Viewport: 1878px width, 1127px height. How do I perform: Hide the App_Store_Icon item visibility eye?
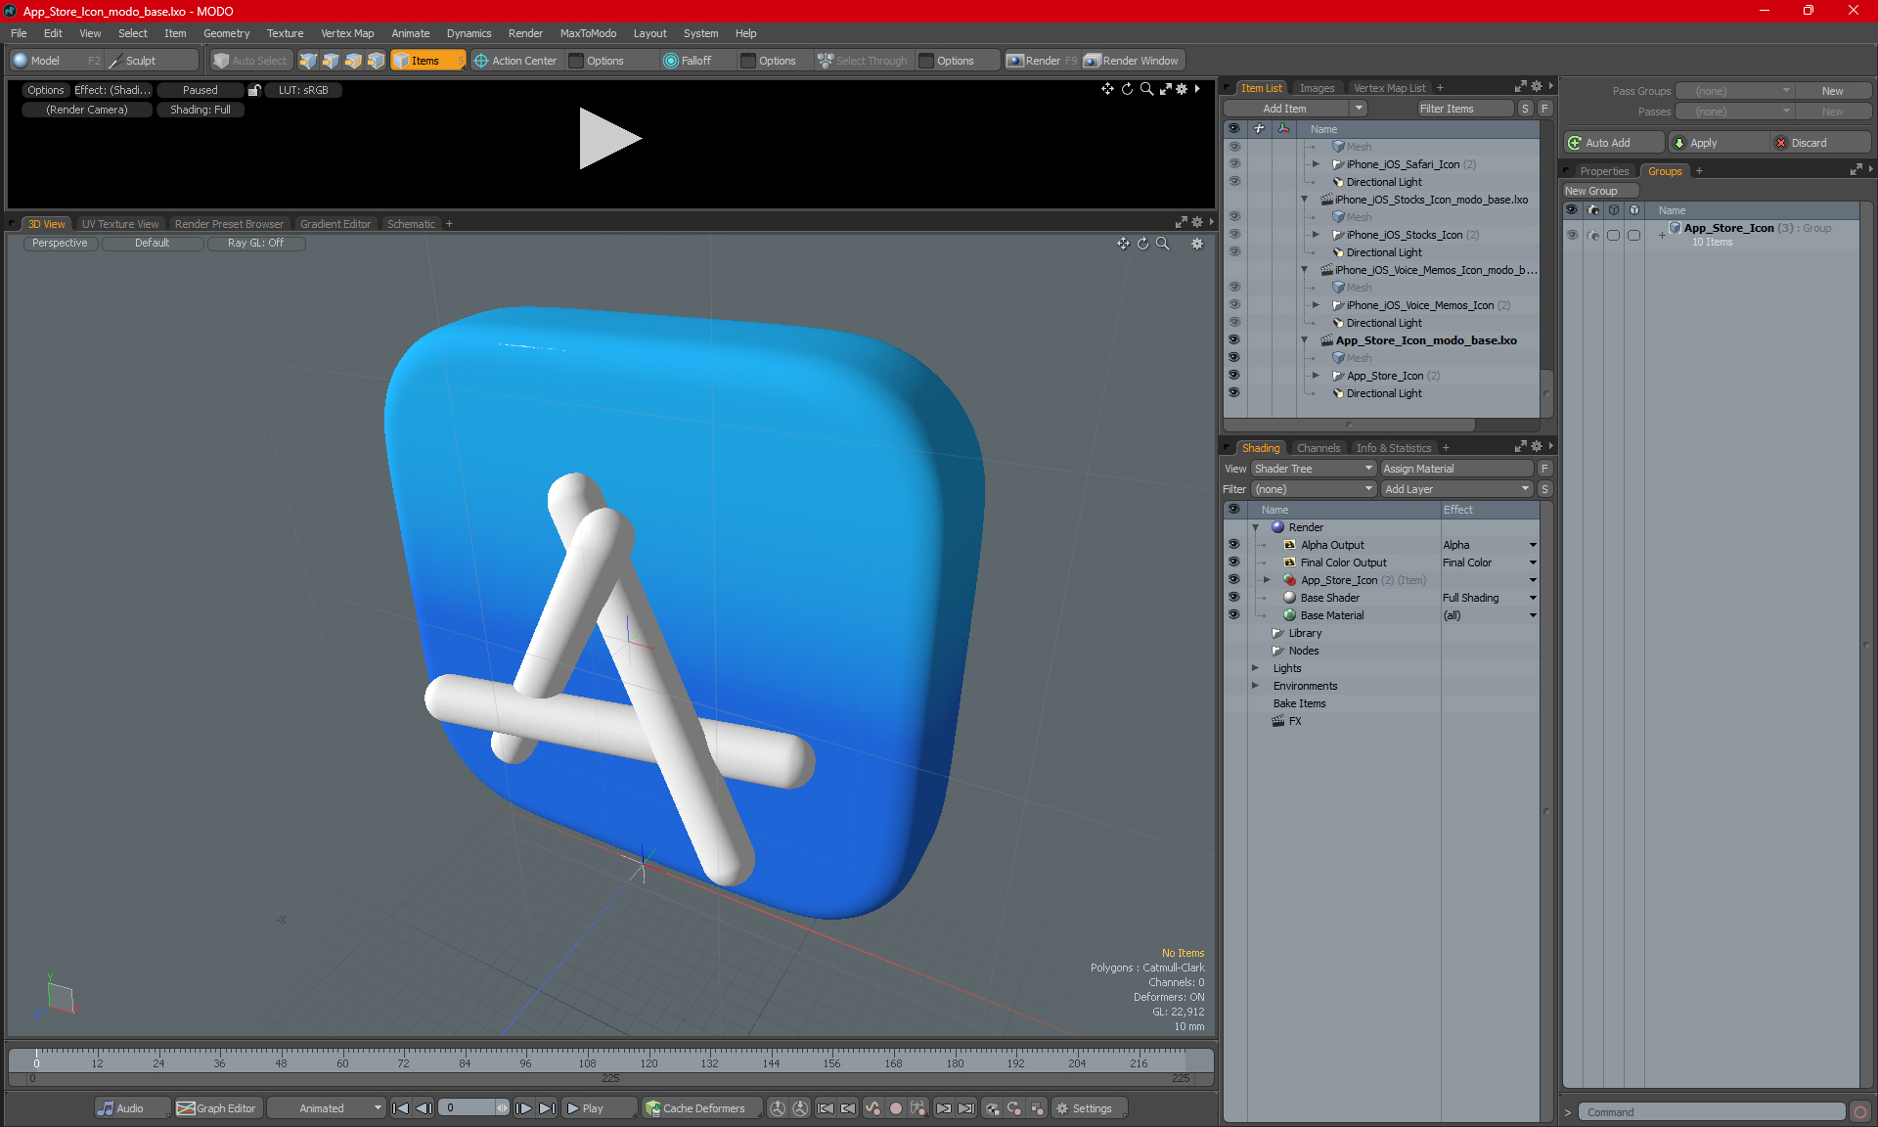coord(1233,376)
